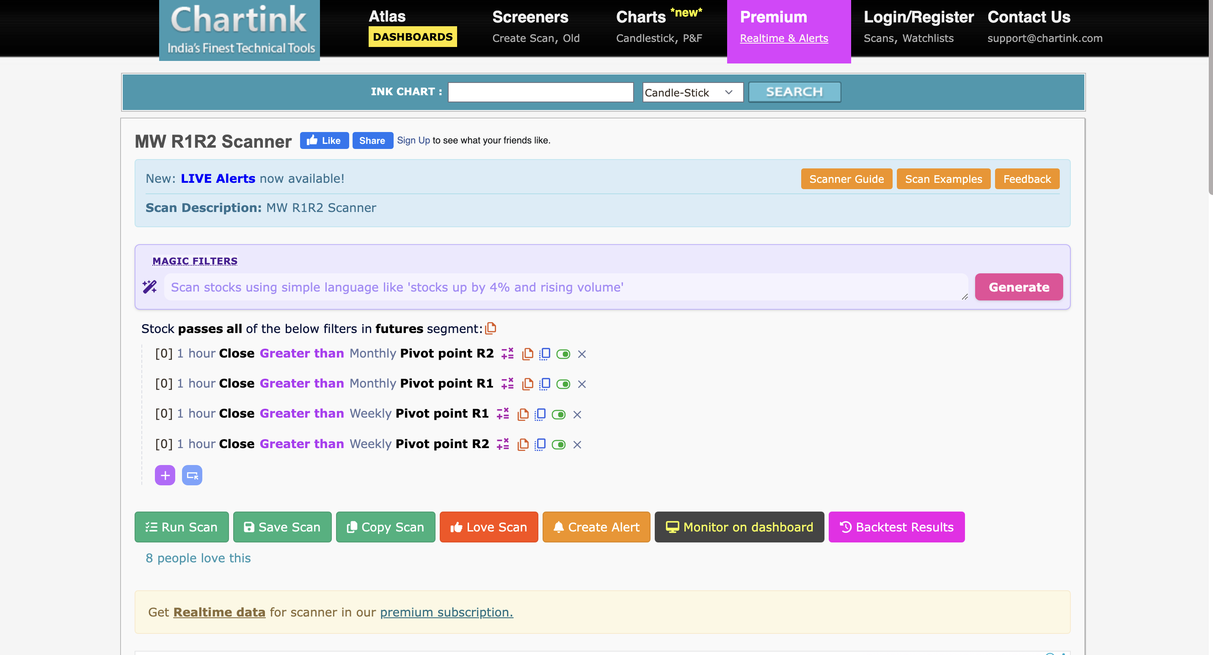
Task: Duplicate the Weekly Pivot point R1 filter
Action: (540, 414)
